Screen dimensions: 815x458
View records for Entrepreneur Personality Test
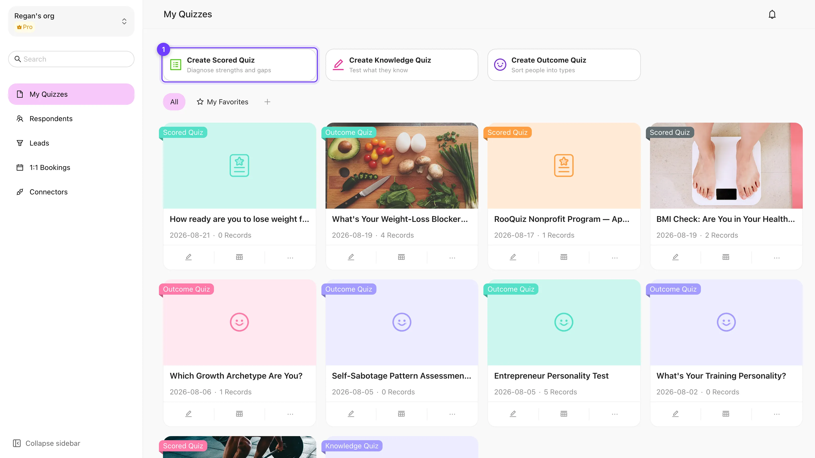pos(564,414)
